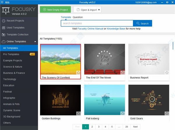Click the Used Templates sidebar icon
The height and width of the screenshot is (130, 175).
pyautogui.click(x=3, y=28)
